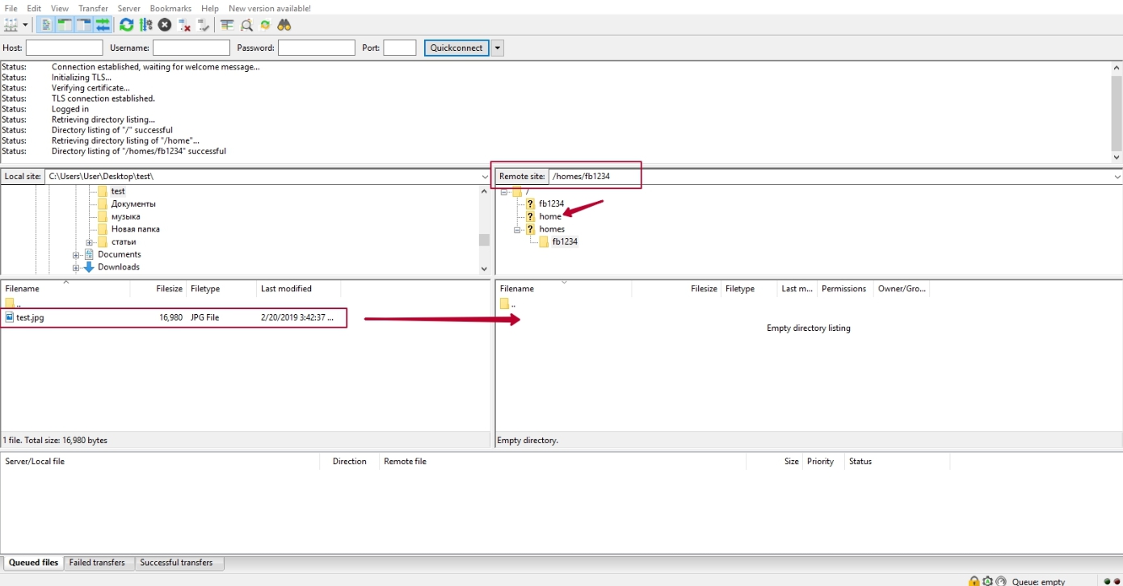This screenshot has height=586, width=1123.
Task: Select the 'Документы' folder in local tree
Action: [133, 204]
